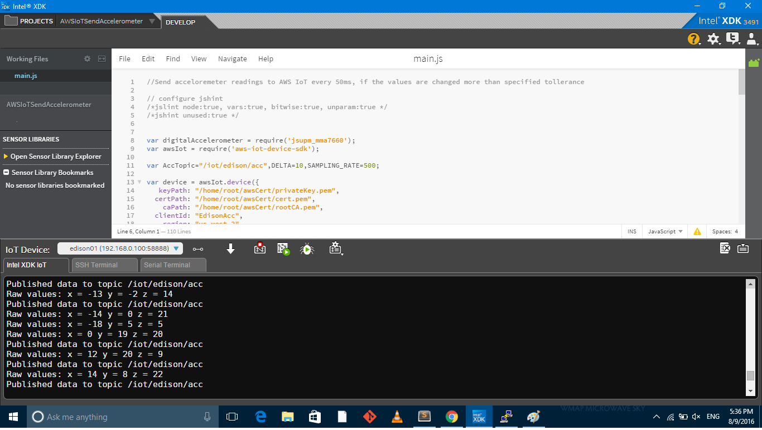Open the Edit menu

[148, 58]
